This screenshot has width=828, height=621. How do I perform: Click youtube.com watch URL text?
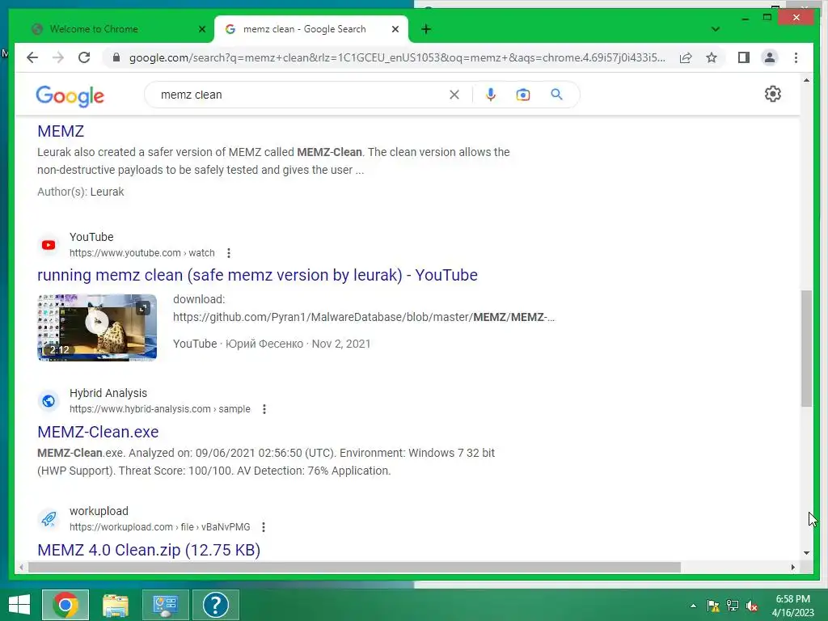tap(142, 253)
